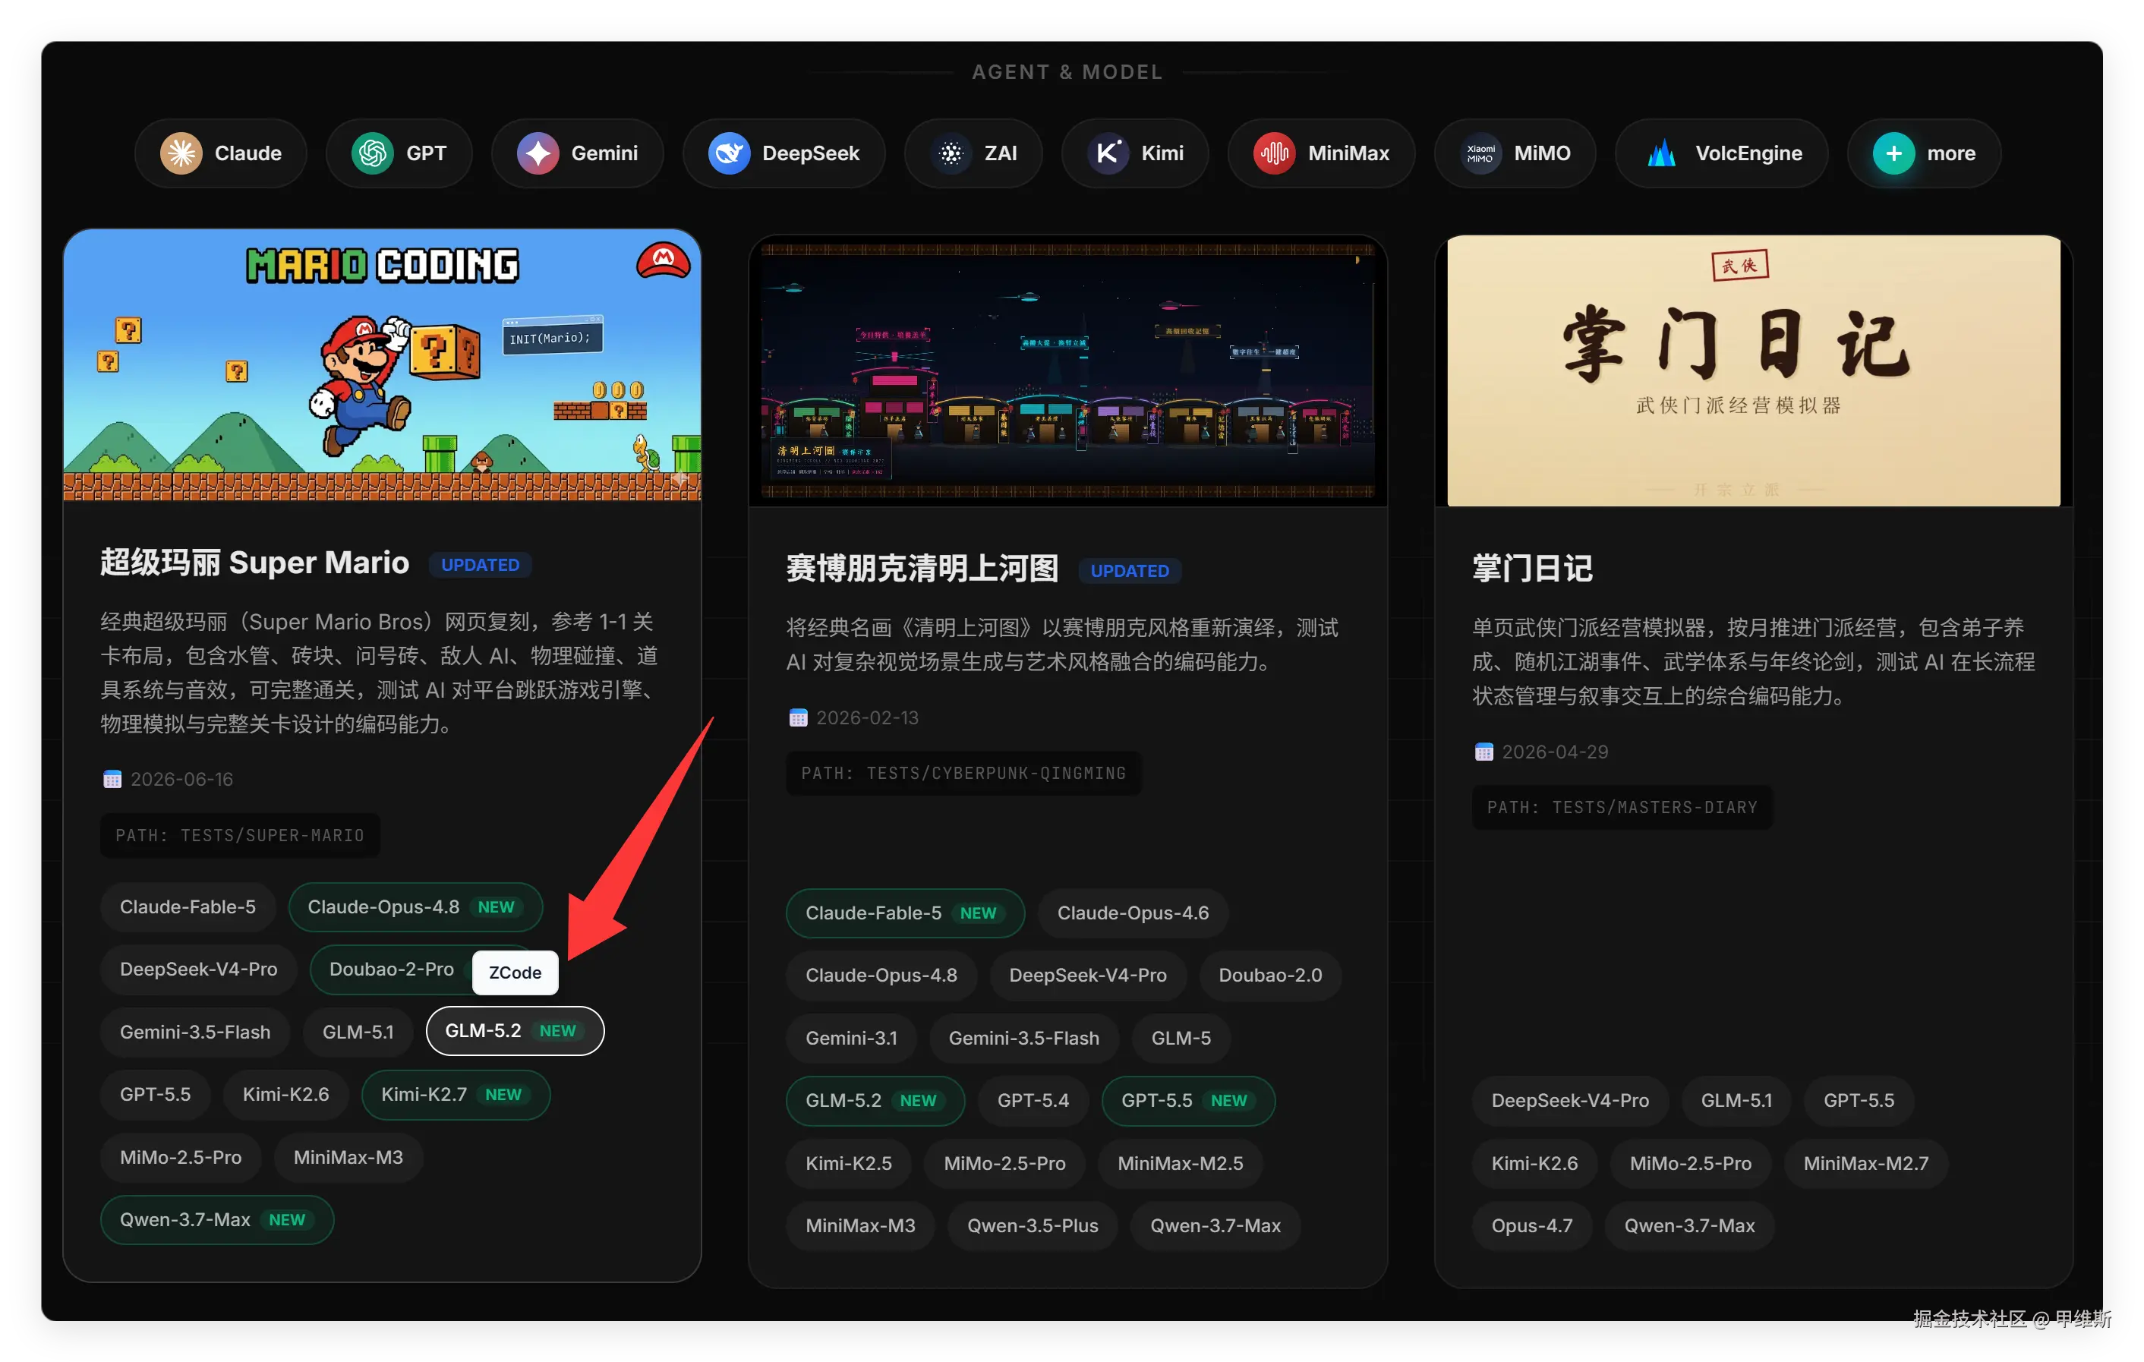Choose MiniMax-M3 in the Super Mario card

[x=348, y=1157]
